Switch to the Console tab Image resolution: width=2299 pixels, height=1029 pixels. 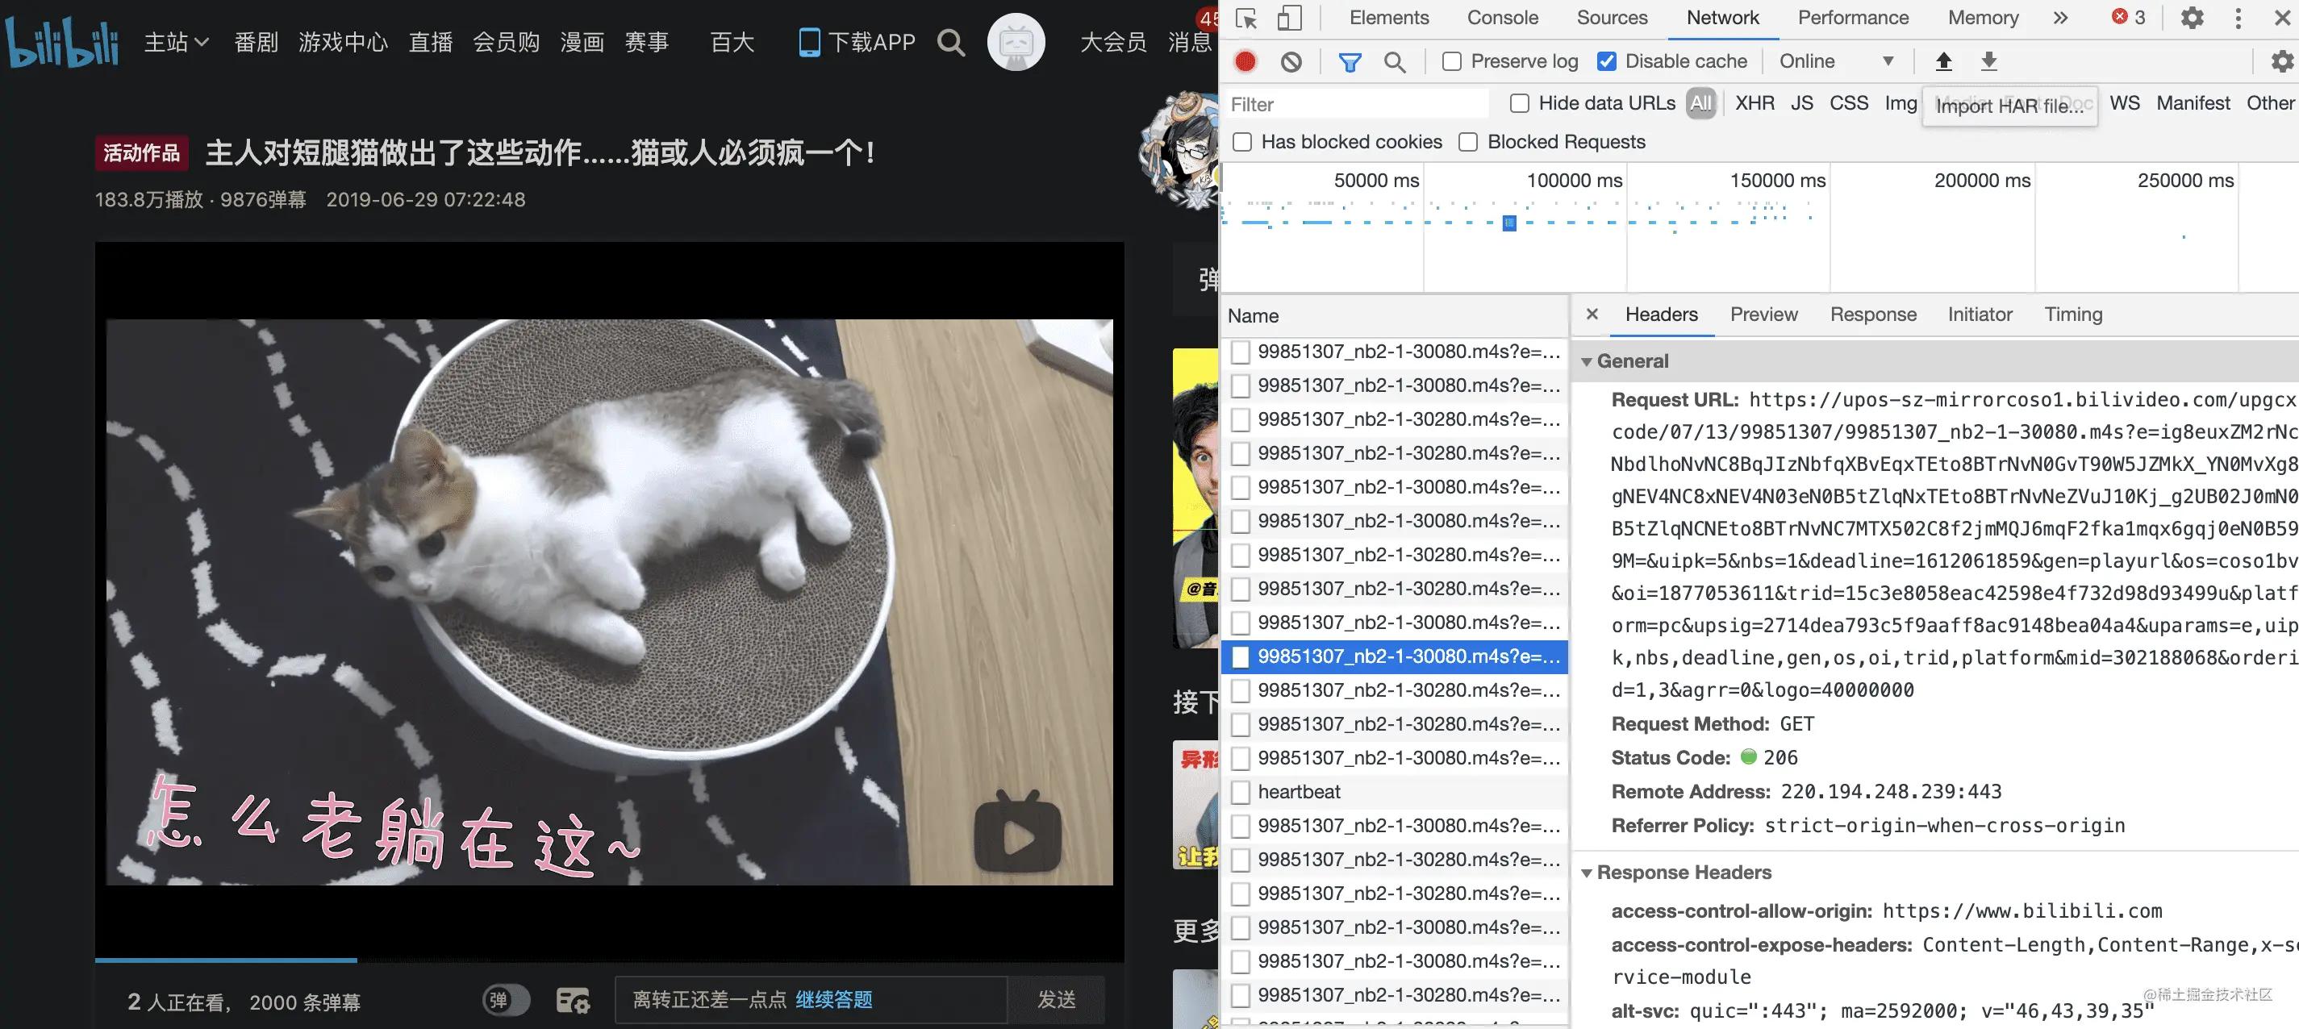1501,17
